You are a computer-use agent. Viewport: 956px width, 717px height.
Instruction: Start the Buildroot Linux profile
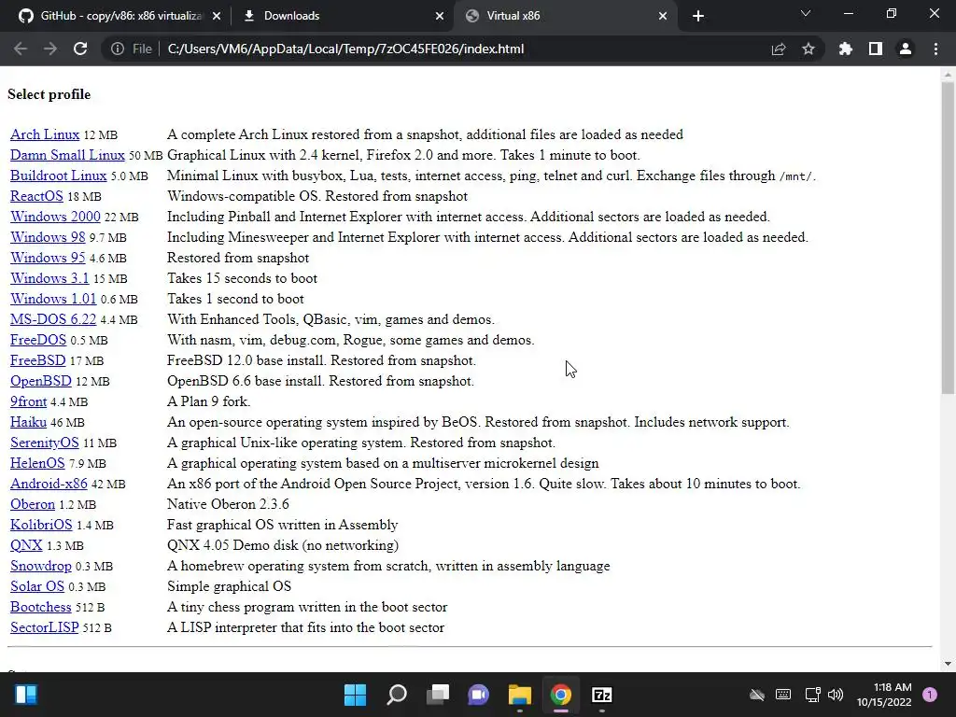(x=59, y=176)
